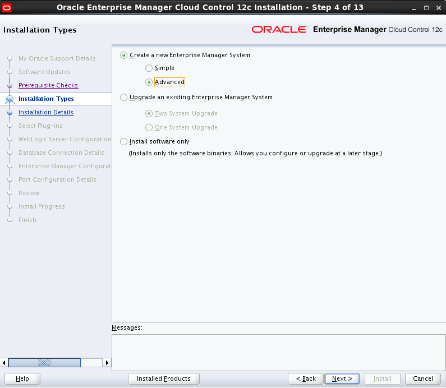Select Upgrade an existing Enterprise Manager System

123,98
